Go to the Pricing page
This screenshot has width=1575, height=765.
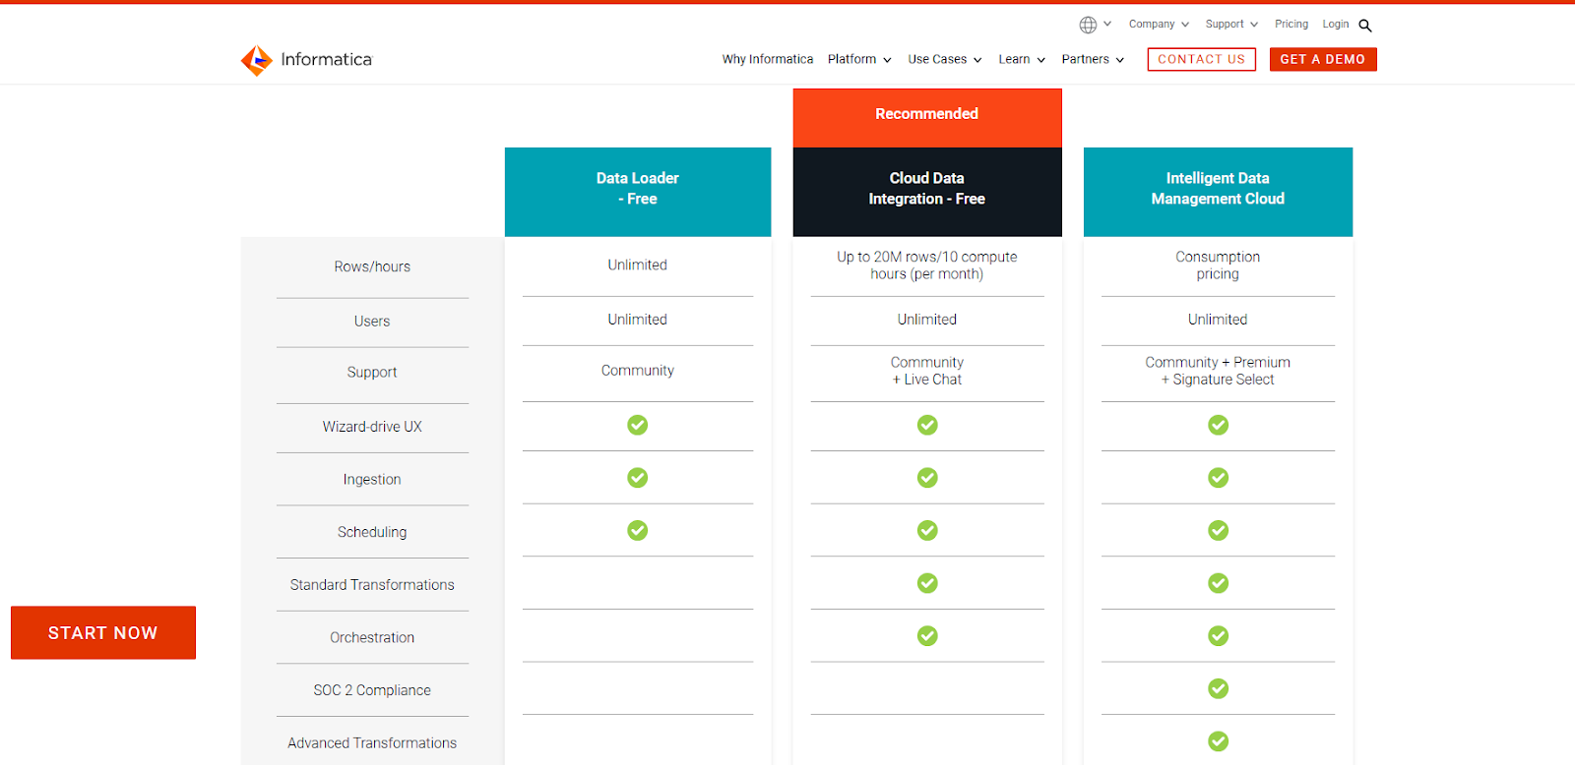1291,25
